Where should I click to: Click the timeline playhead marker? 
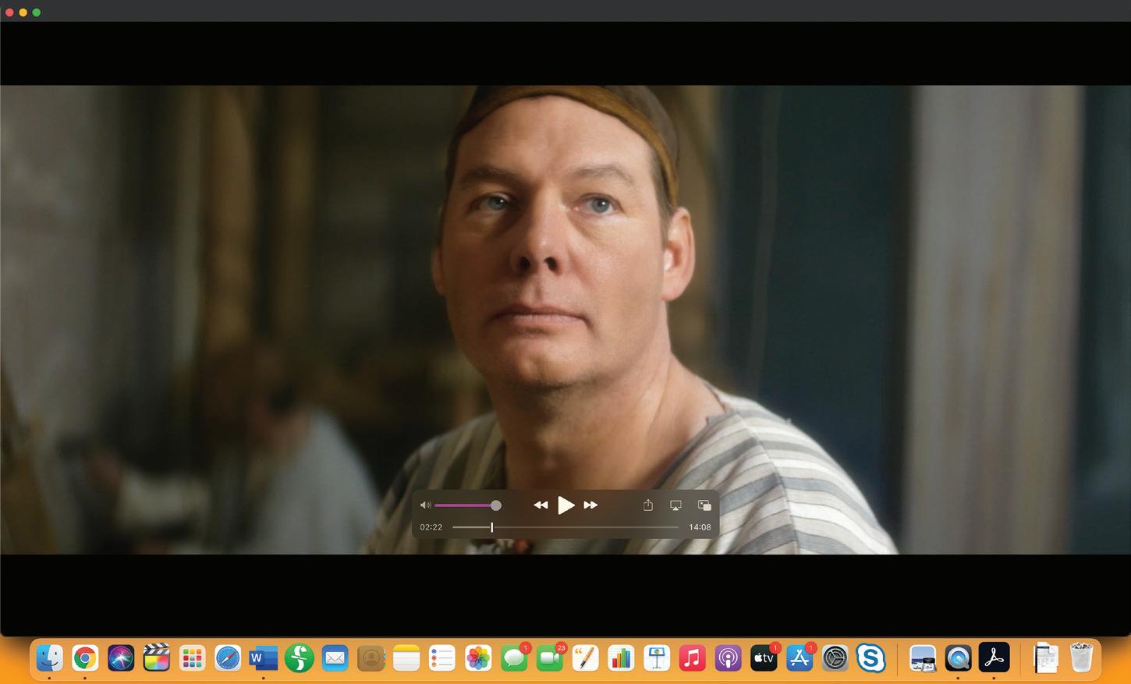491,527
